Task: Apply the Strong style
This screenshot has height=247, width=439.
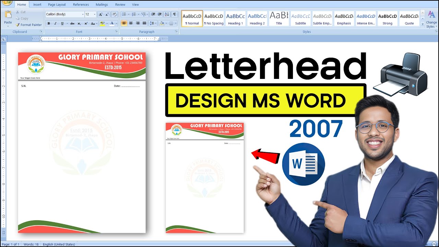Action: [x=388, y=19]
